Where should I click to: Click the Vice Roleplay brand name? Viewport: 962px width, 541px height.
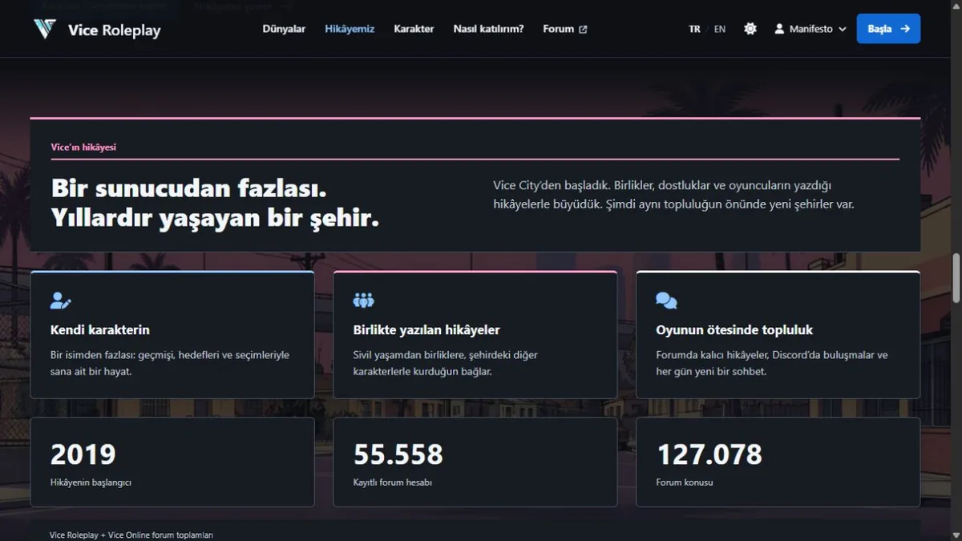pos(115,30)
